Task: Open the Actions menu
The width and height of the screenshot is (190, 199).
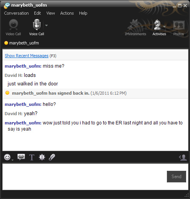Action: point(67,13)
